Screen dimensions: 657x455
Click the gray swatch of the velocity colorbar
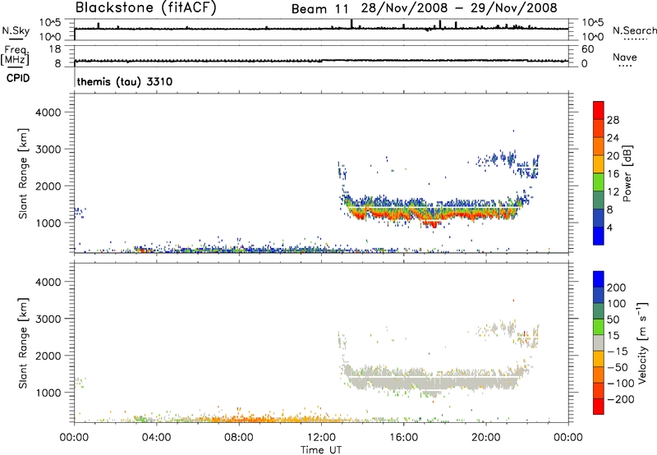599,342
